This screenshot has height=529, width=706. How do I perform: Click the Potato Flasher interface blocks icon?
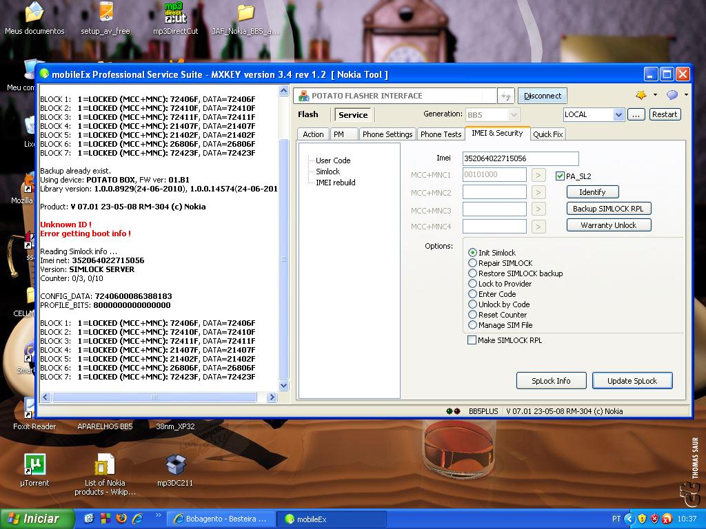click(x=304, y=96)
